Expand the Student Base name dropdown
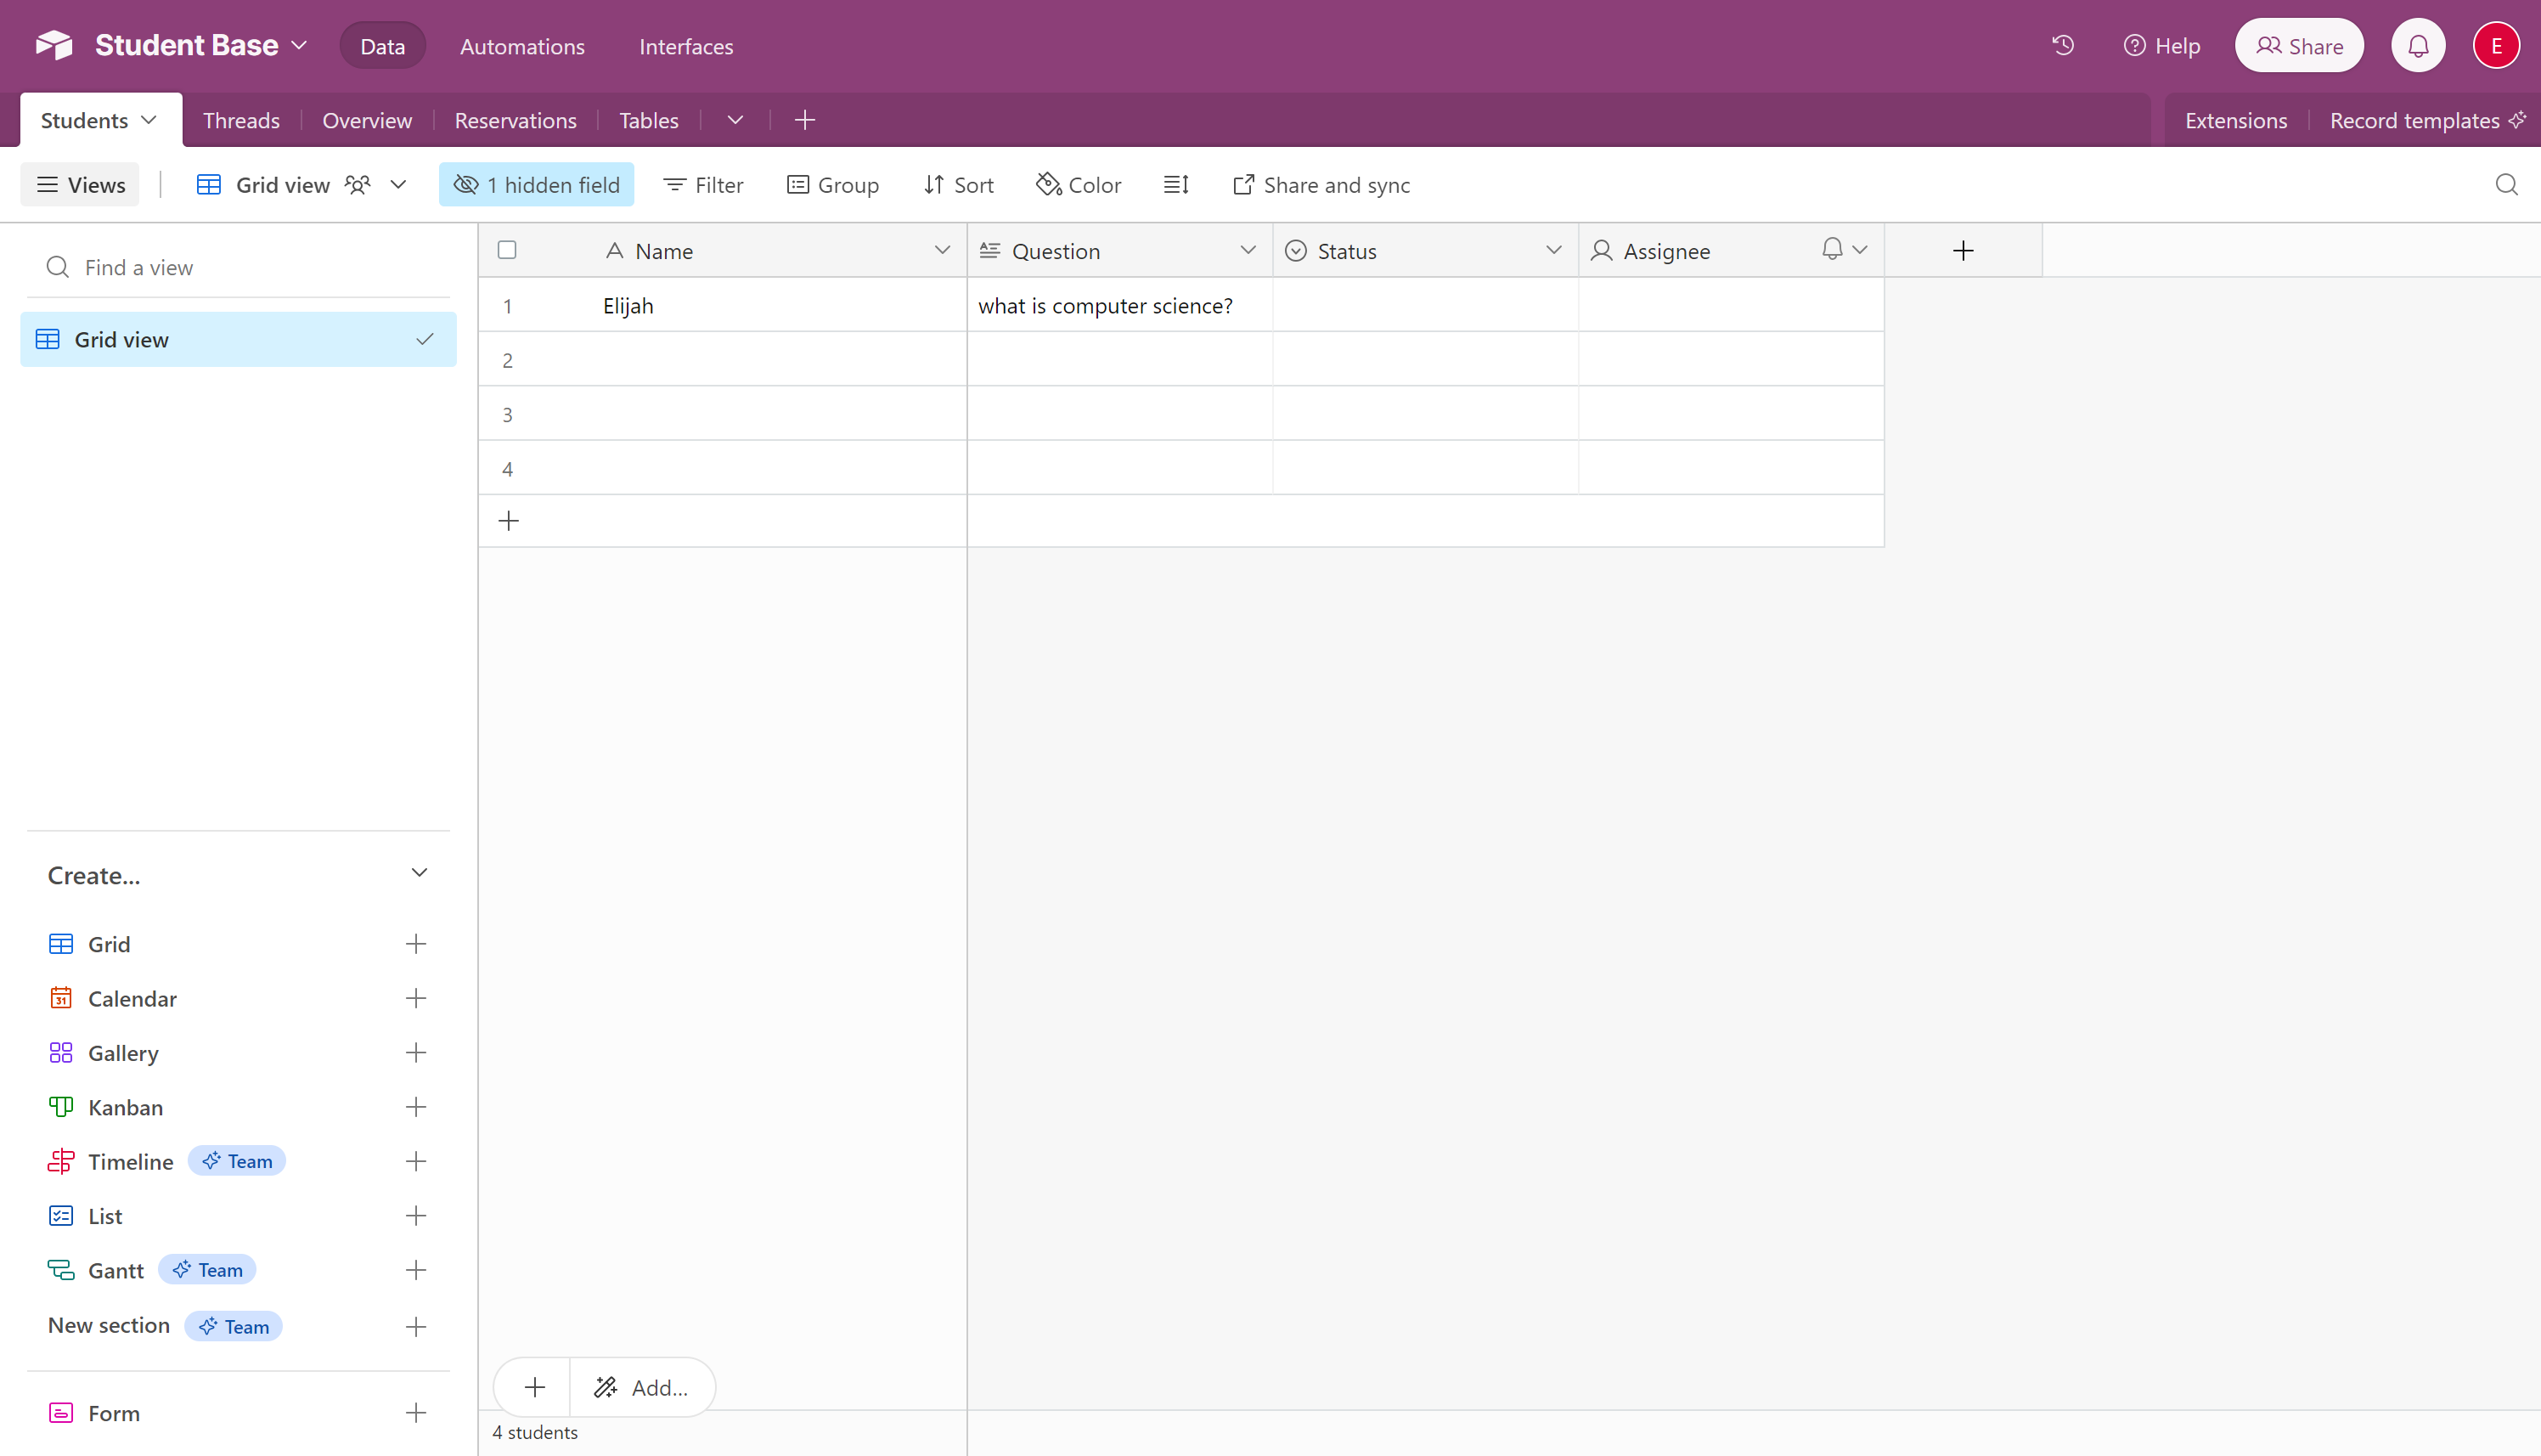 pyautogui.click(x=299, y=46)
